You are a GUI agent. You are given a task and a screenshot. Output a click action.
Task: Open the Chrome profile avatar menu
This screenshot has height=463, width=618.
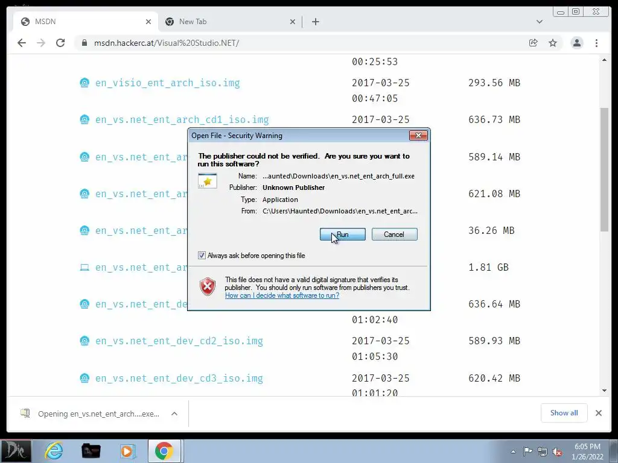pos(576,43)
